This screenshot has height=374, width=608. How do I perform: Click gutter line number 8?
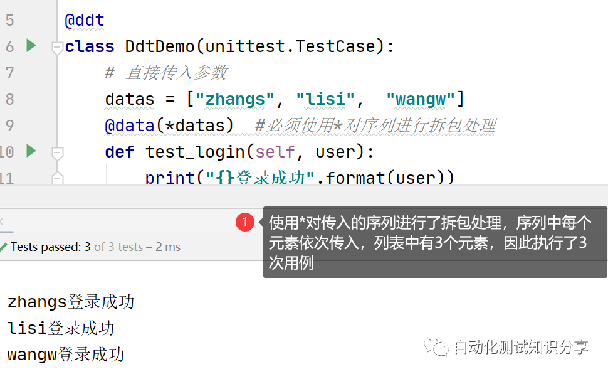point(9,99)
